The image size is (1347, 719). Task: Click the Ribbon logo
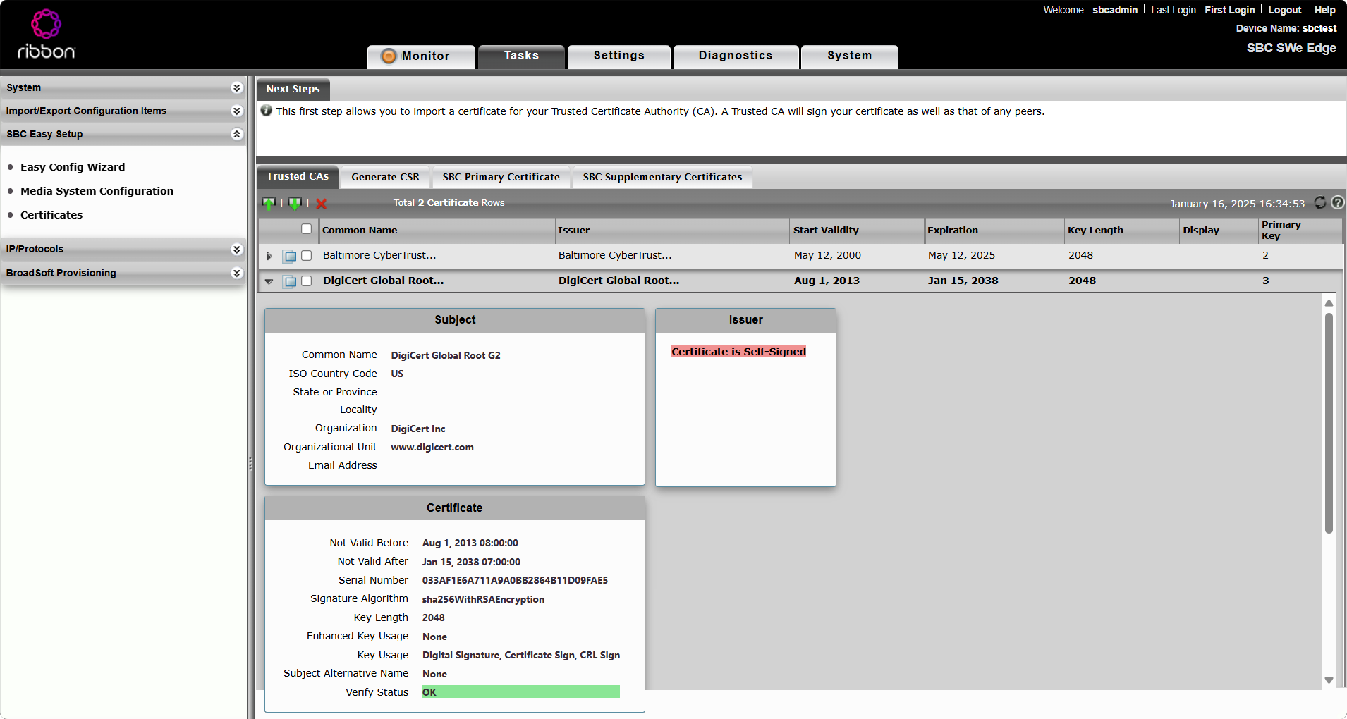click(46, 35)
